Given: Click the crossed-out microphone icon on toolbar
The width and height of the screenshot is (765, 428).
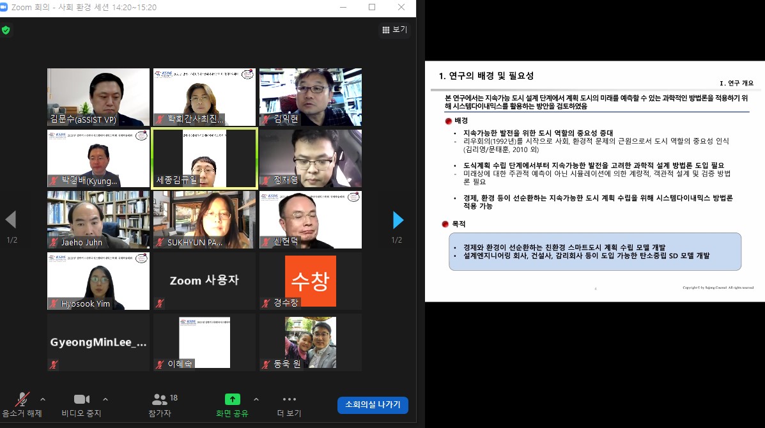Looking at the screenshot, I should click(23, 397).
